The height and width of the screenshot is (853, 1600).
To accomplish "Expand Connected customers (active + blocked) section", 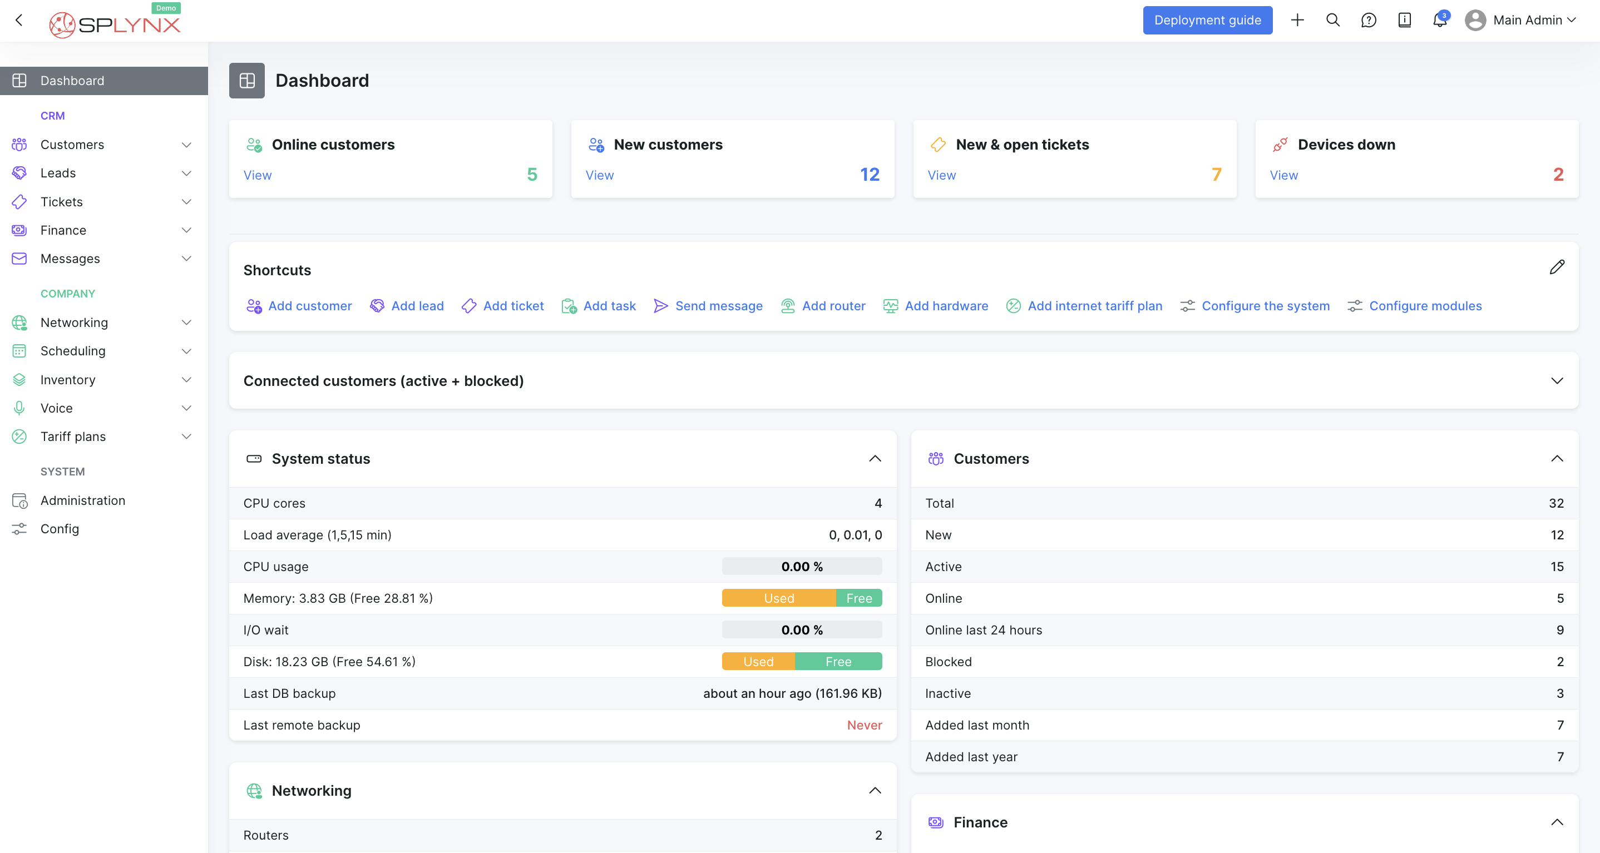I will (1557, 380).
